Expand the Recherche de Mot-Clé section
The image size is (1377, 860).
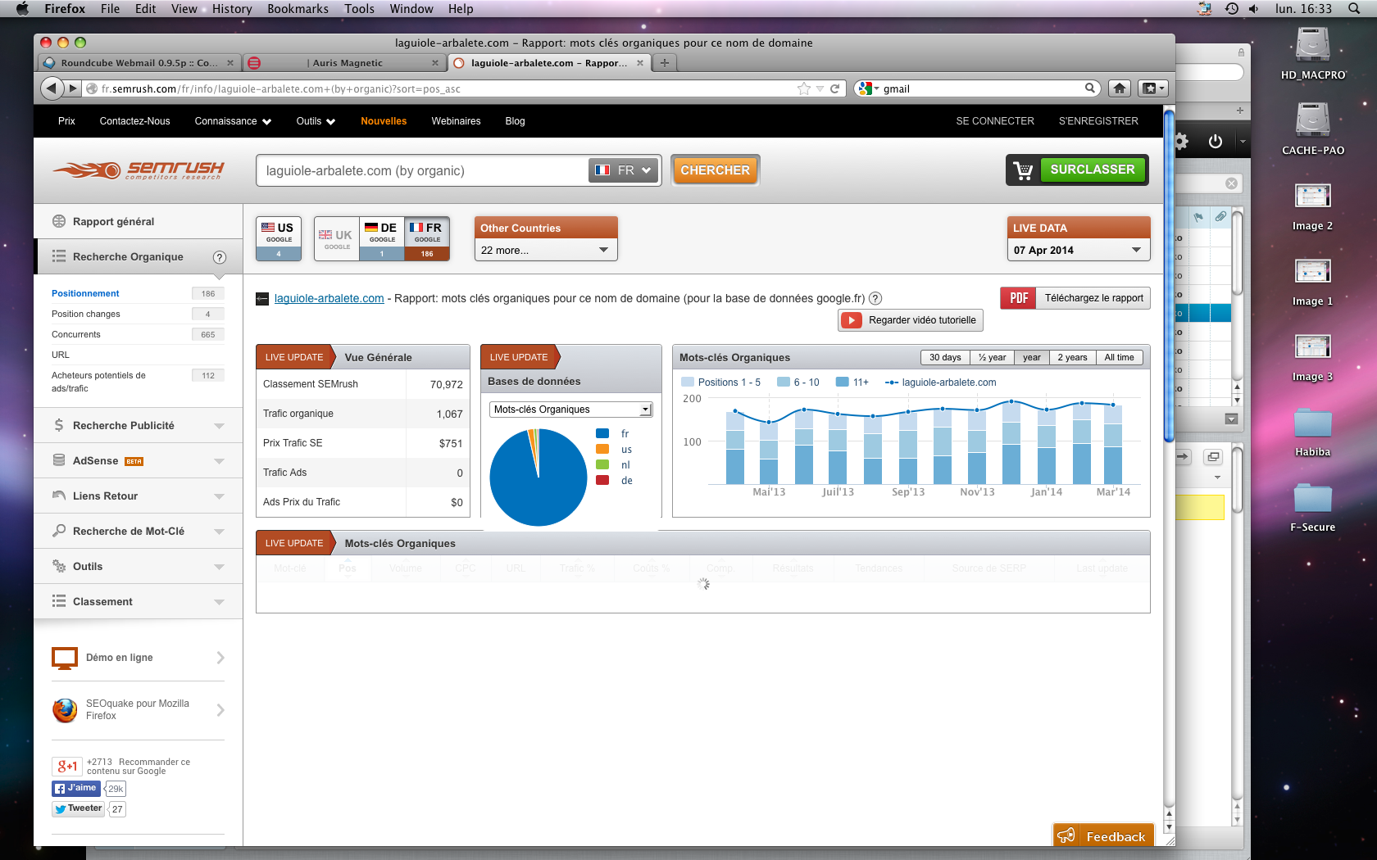click(x=138, y=532)
